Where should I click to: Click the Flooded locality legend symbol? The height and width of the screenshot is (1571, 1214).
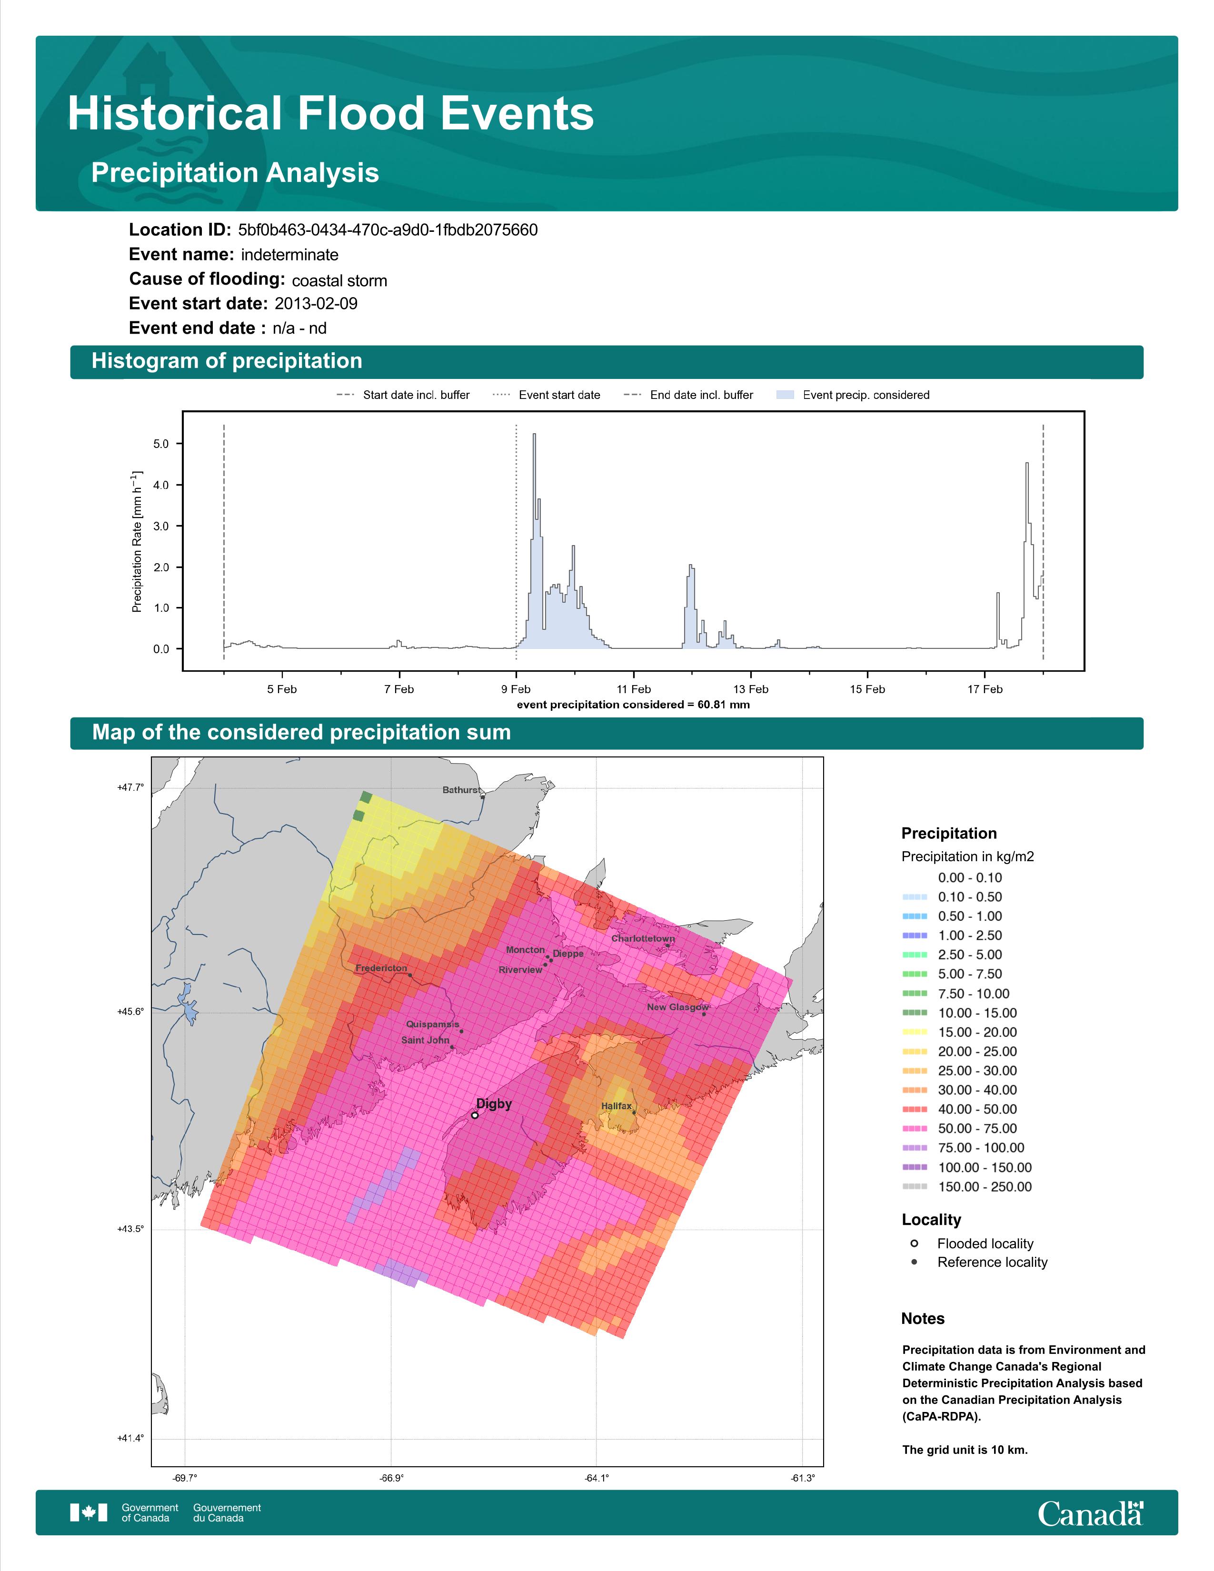tap(914, 1243)
